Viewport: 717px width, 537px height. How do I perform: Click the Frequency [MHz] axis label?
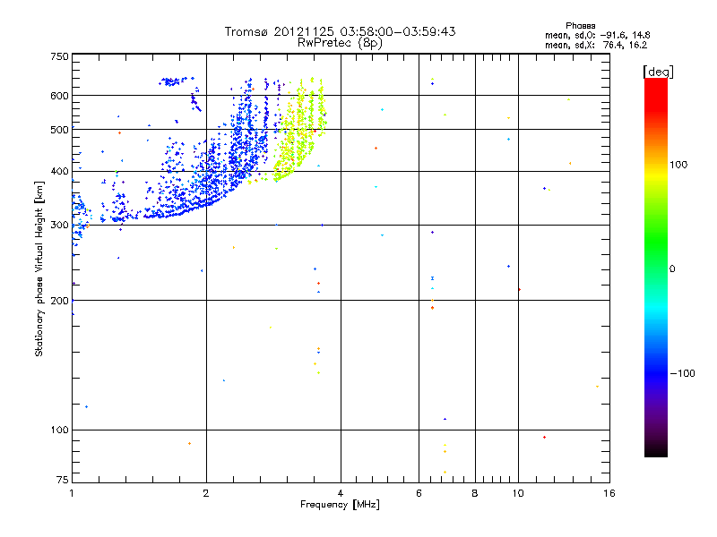pos(340,505)
